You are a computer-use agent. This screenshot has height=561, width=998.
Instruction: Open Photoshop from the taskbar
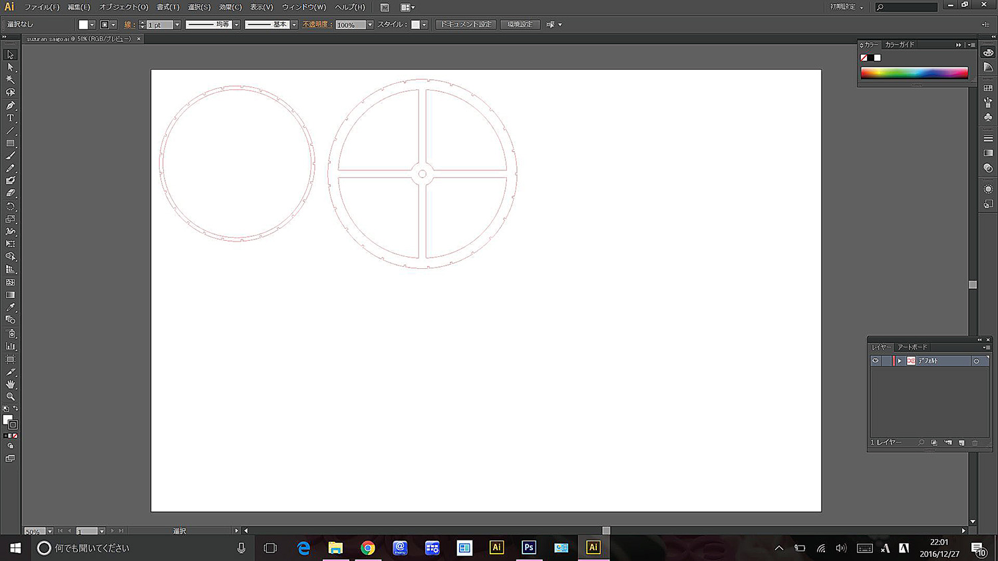[x=529, y=548]
